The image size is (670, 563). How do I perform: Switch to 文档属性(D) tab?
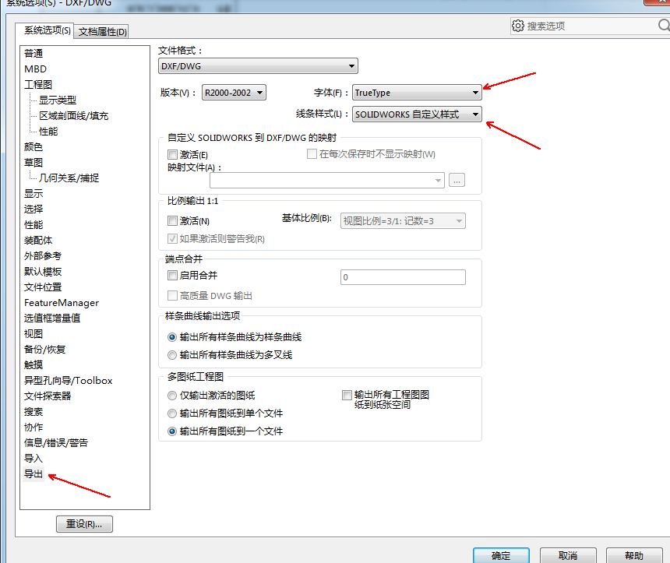click(102, 32)
